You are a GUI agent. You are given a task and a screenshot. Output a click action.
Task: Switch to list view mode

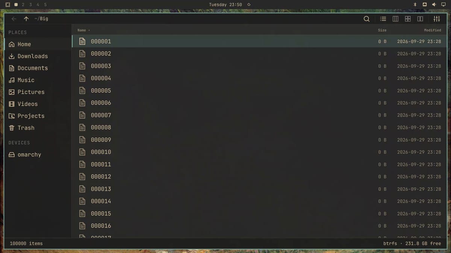pos(383,19)
